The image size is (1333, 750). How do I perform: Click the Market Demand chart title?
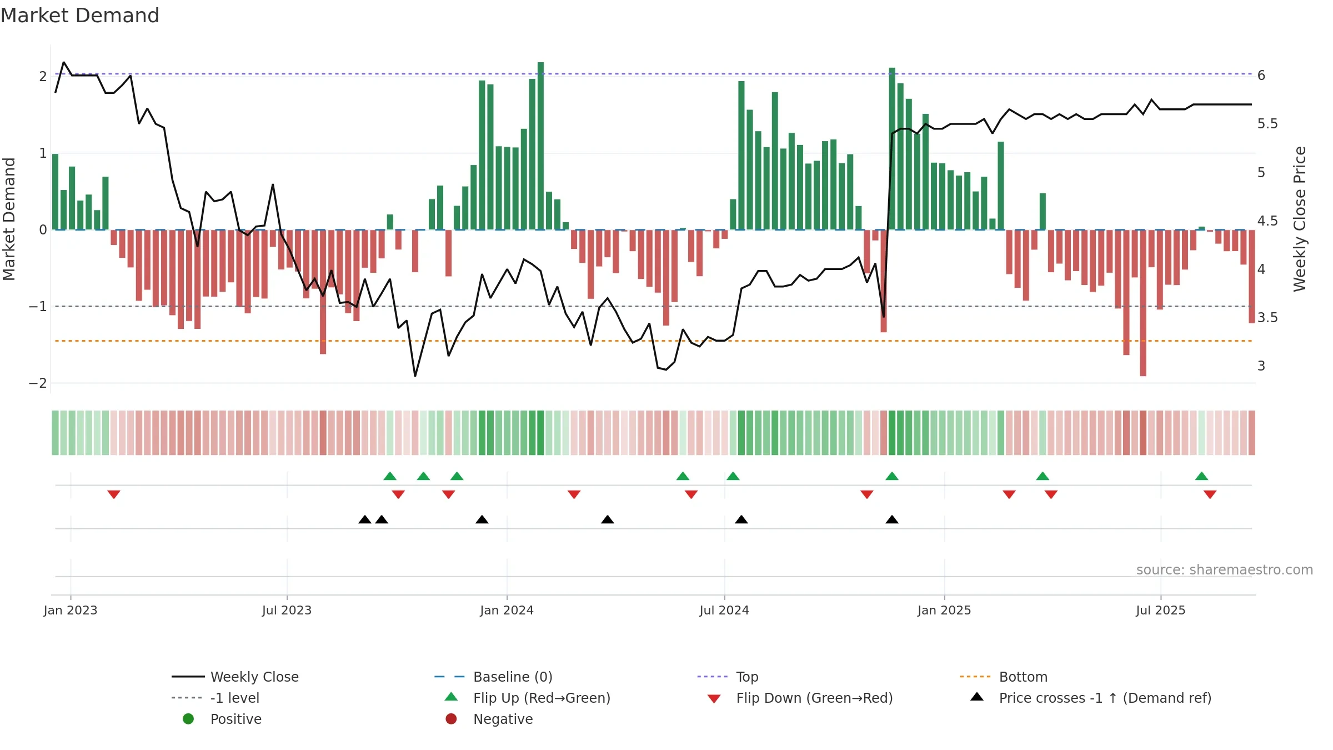tap(80, 16)
